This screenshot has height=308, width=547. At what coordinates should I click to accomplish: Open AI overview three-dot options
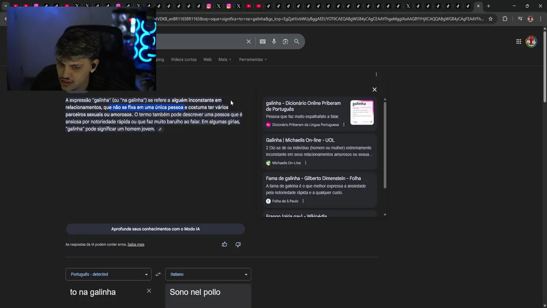(376, 74)
